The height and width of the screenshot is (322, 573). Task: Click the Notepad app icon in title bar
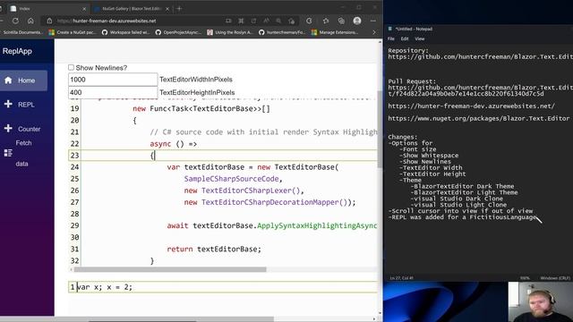click(390, 29)
